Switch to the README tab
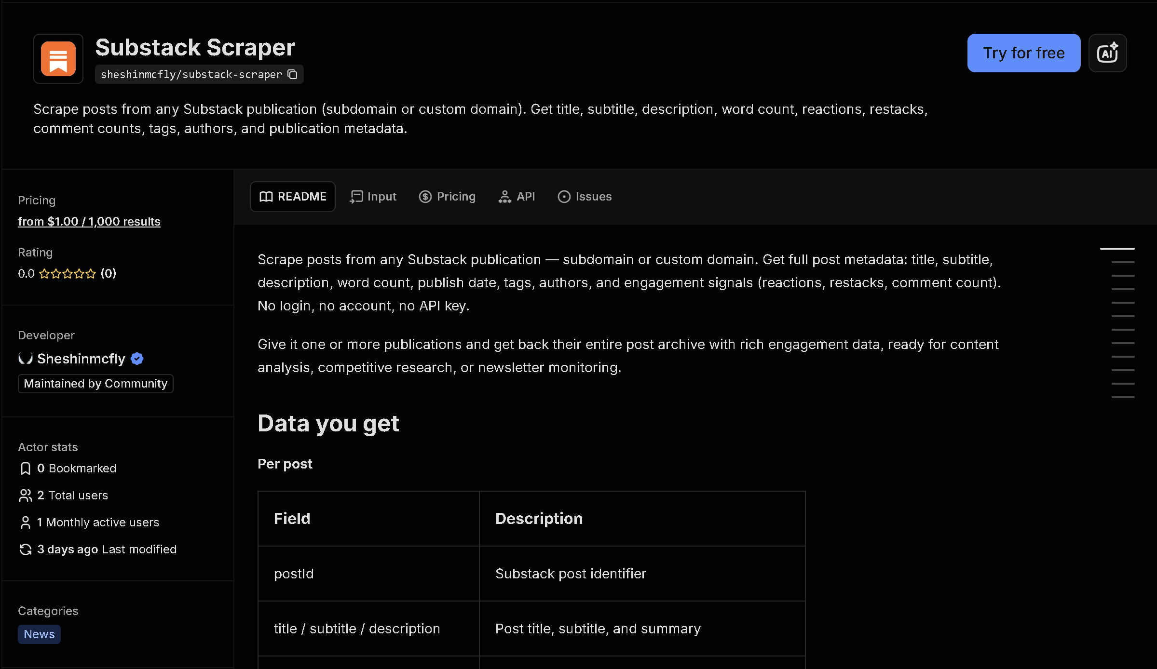 point(293,197)
